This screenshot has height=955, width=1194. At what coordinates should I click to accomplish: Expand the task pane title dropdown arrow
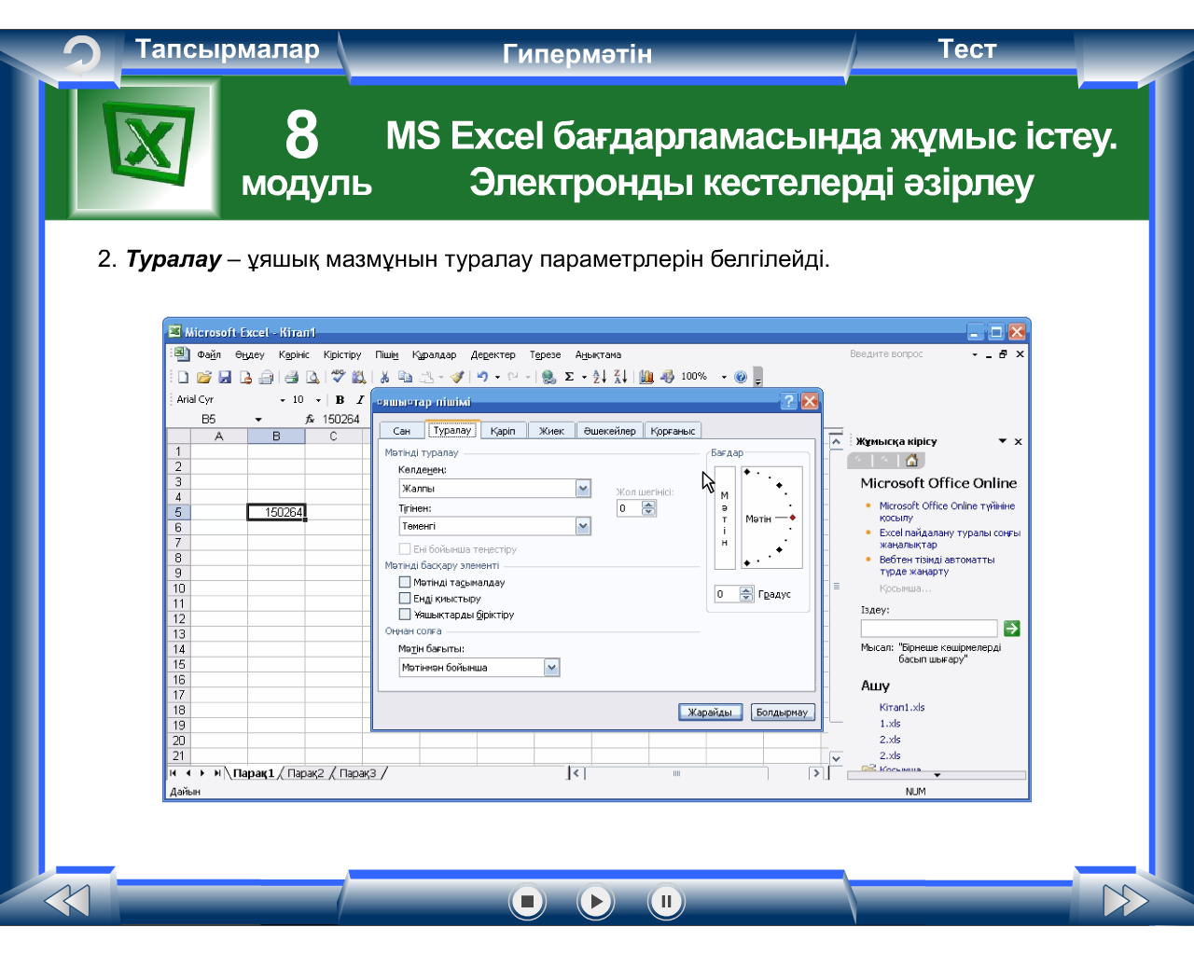click(x=1003, y=441)
